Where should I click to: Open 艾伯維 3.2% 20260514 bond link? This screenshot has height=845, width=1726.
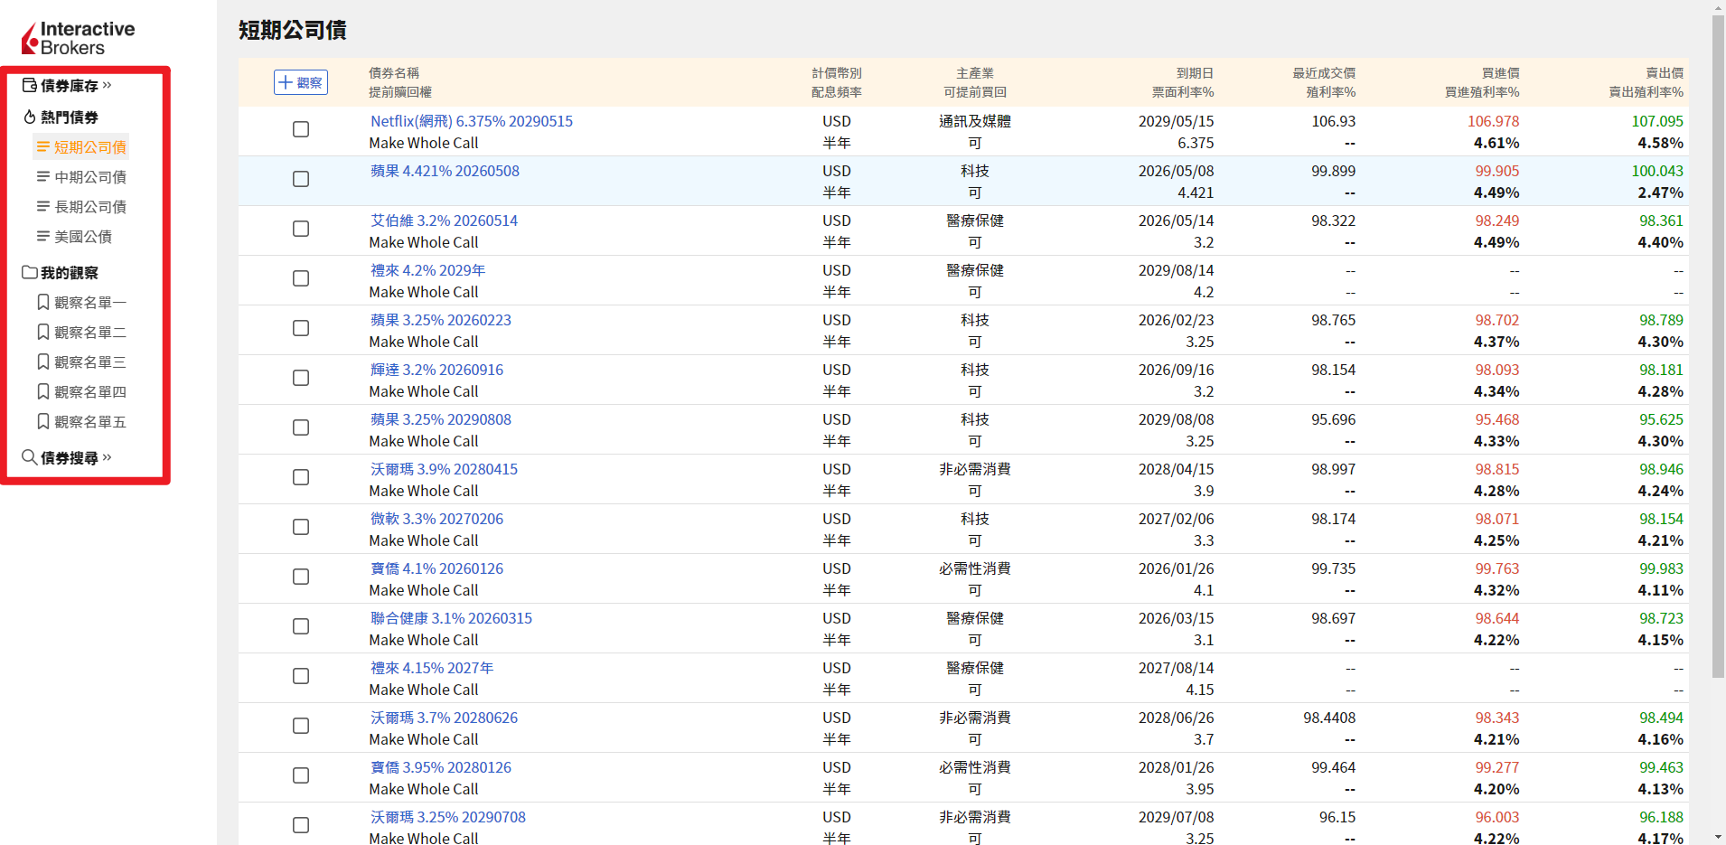[x=444, y=221]
